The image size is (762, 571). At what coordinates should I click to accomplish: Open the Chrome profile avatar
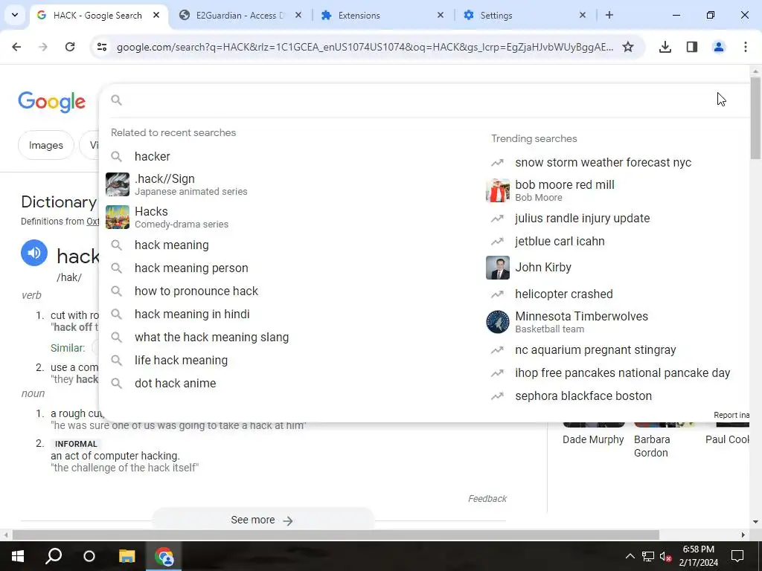[x=719, y=47]
